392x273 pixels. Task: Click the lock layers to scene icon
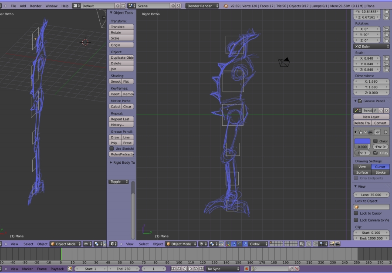pyautogui.click(x=302, y=244)
